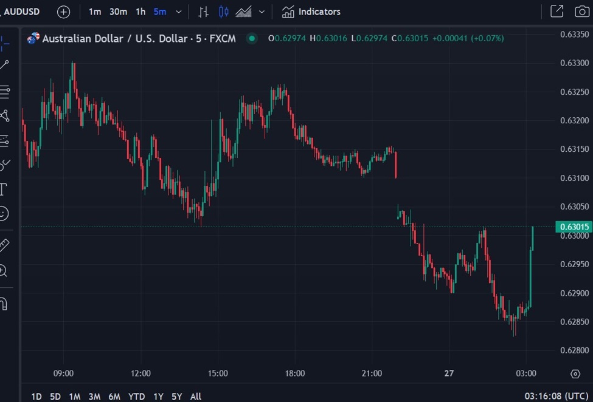Set the date range to 5D
Viewport: 593px width, 402px height.
[55, 397]
